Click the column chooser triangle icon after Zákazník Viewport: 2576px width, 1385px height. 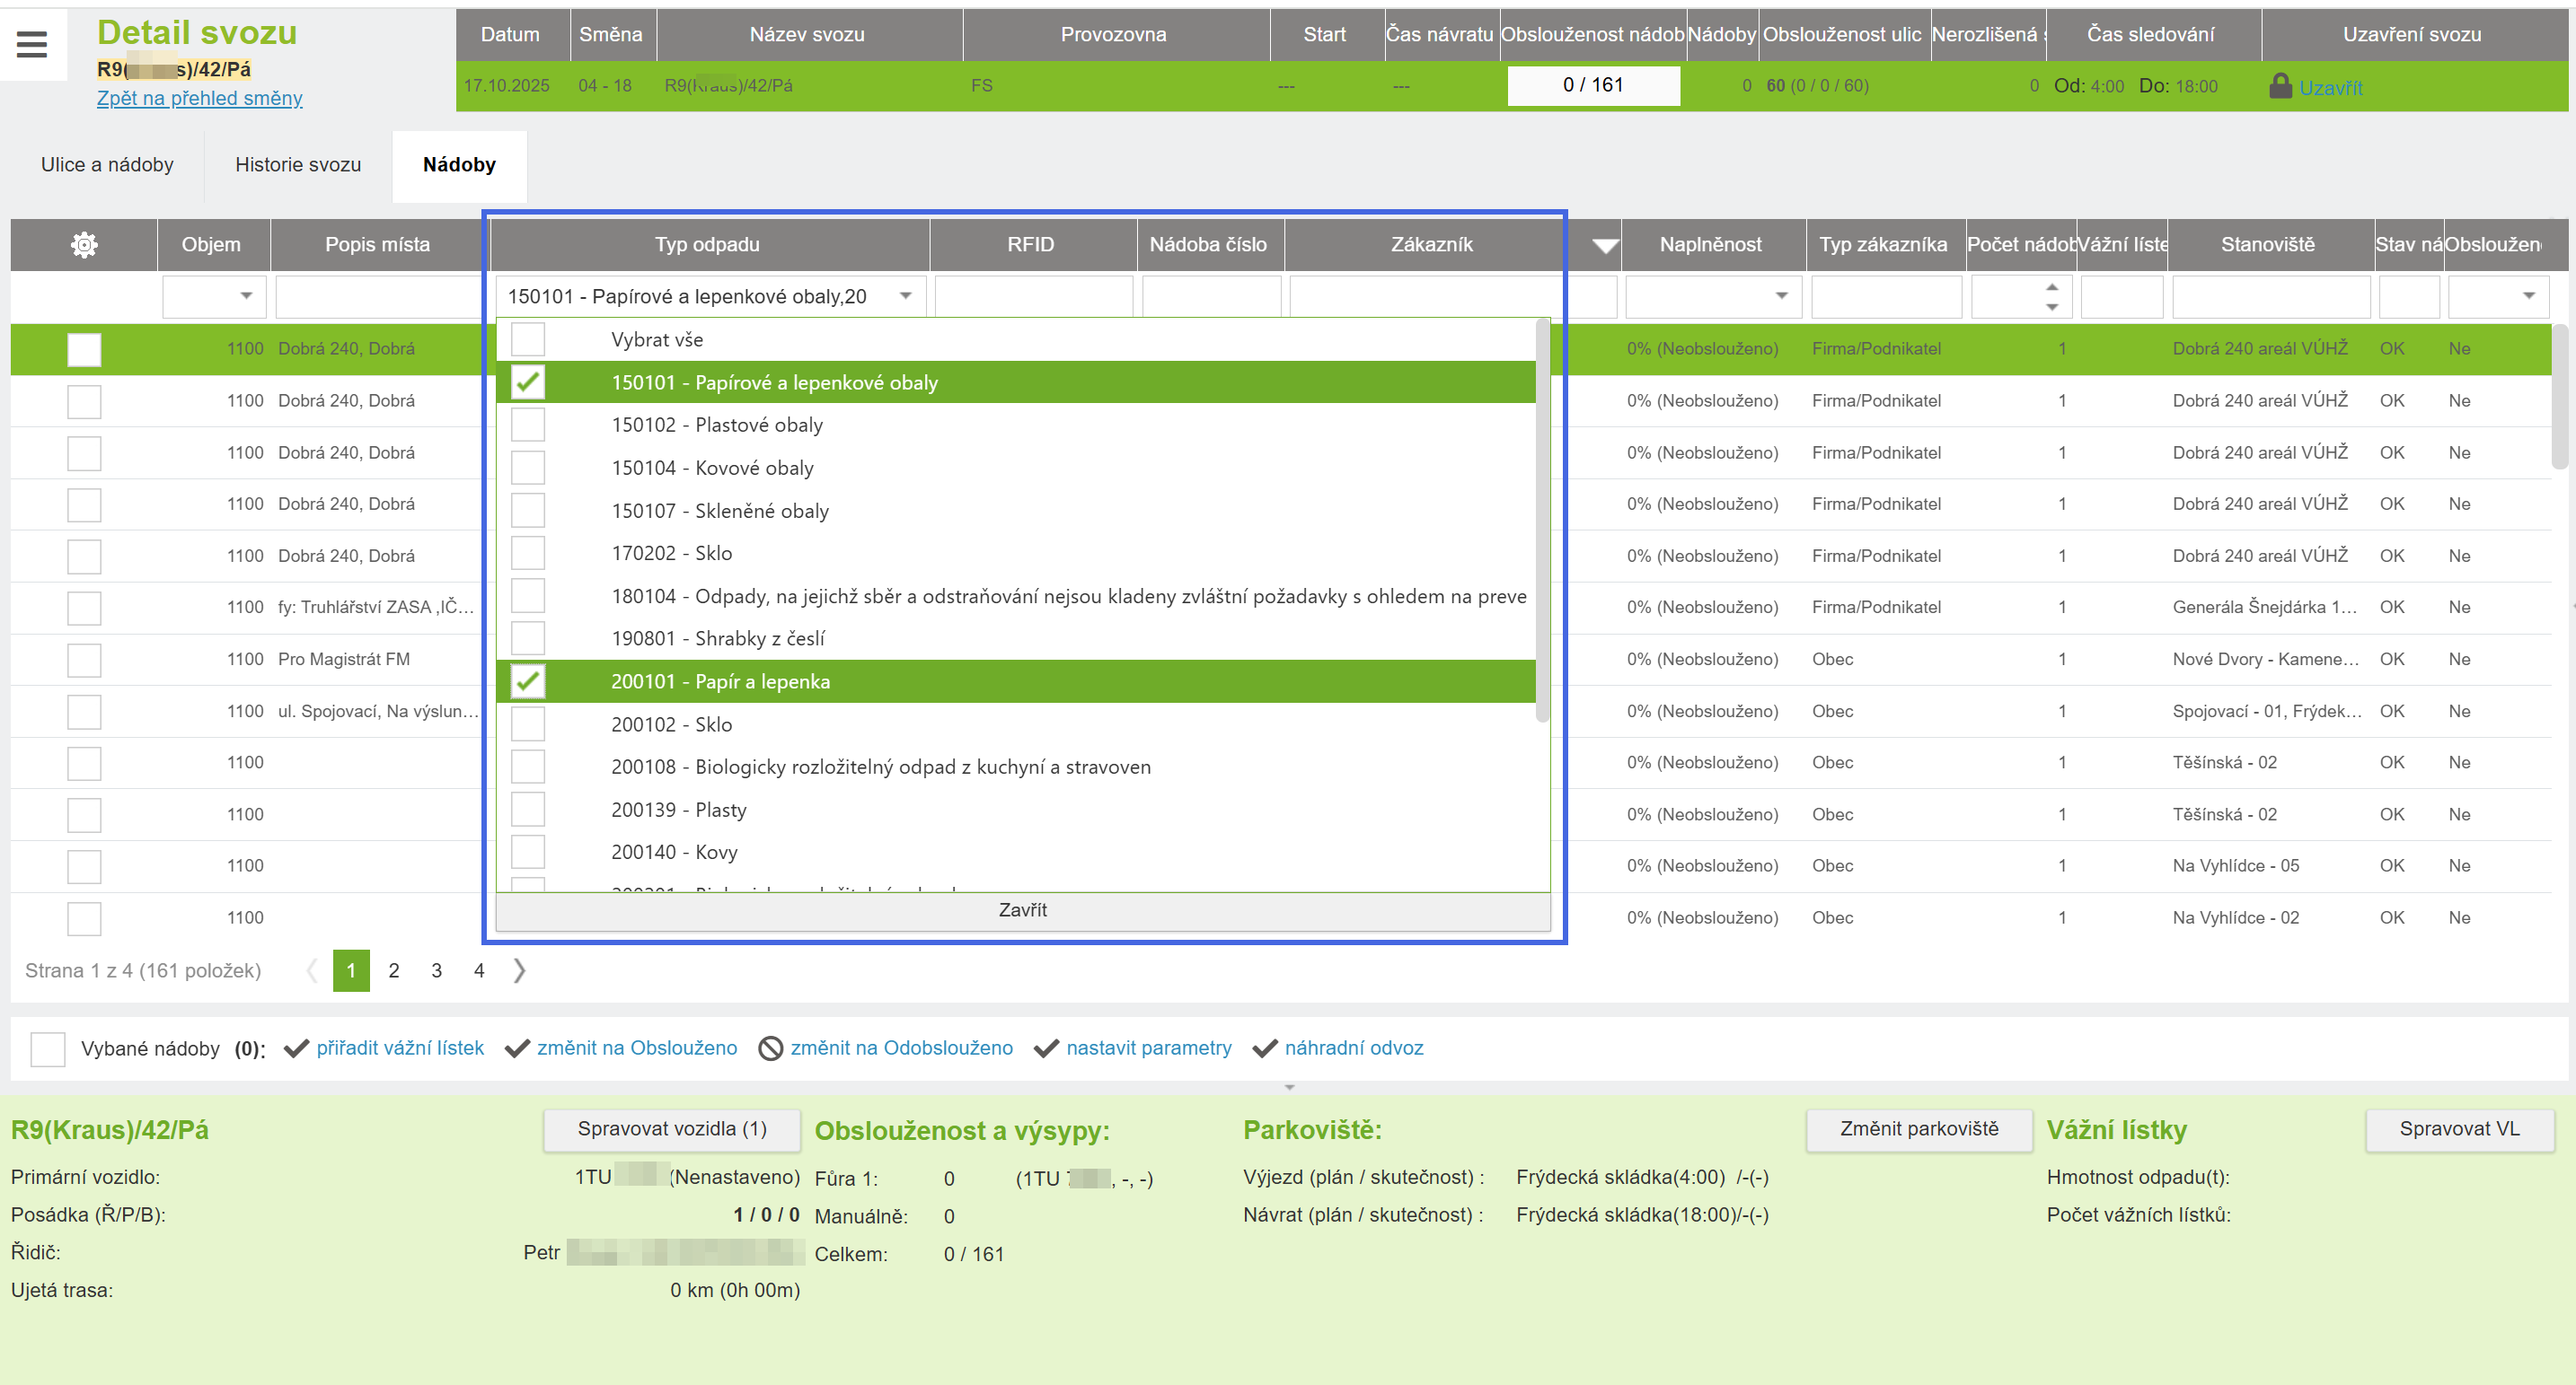click(x=1605, y=246)
